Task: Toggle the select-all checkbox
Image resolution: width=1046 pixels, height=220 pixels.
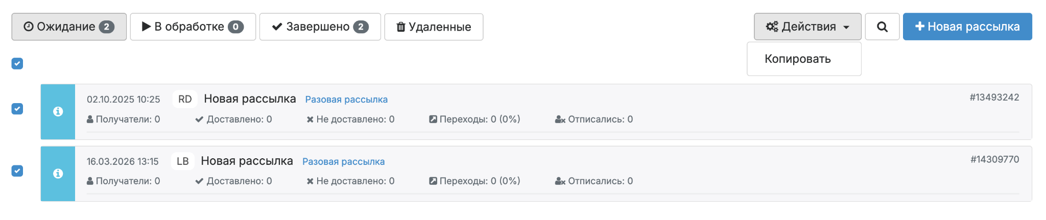Action: [x=17, y=63]
